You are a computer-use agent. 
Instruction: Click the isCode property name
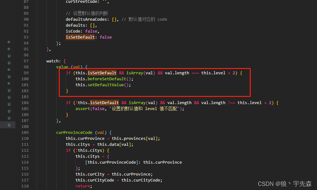coord(73,31)
